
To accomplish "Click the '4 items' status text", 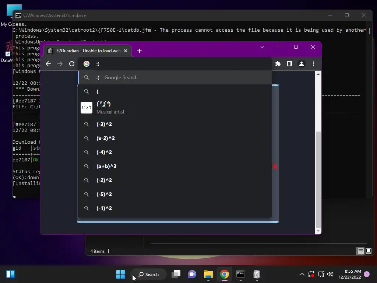I will point(97,251).
